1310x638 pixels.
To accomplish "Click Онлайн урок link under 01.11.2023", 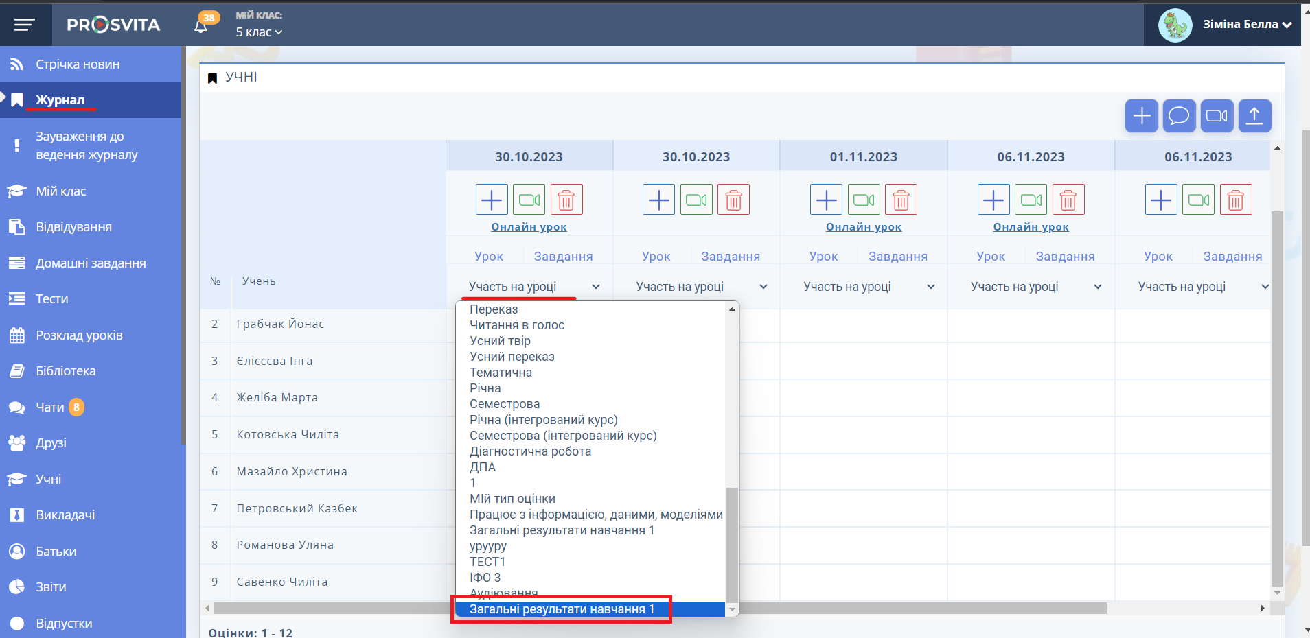I will (x=863, y=227).
